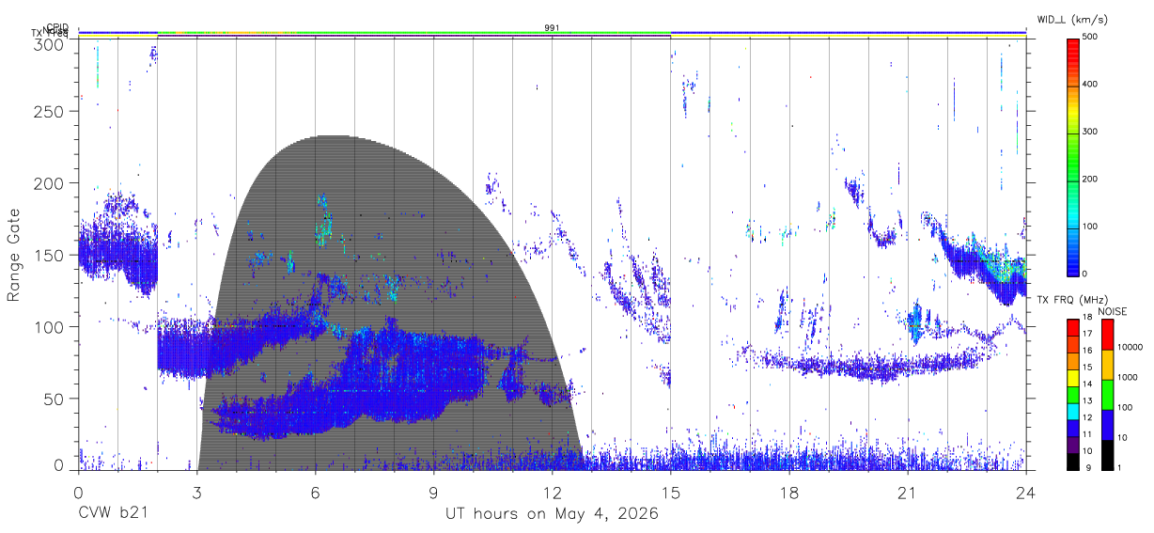Click the 21 tick on UT hours axis
Viewport: 1154px width, 533px height.
point(908,492)
